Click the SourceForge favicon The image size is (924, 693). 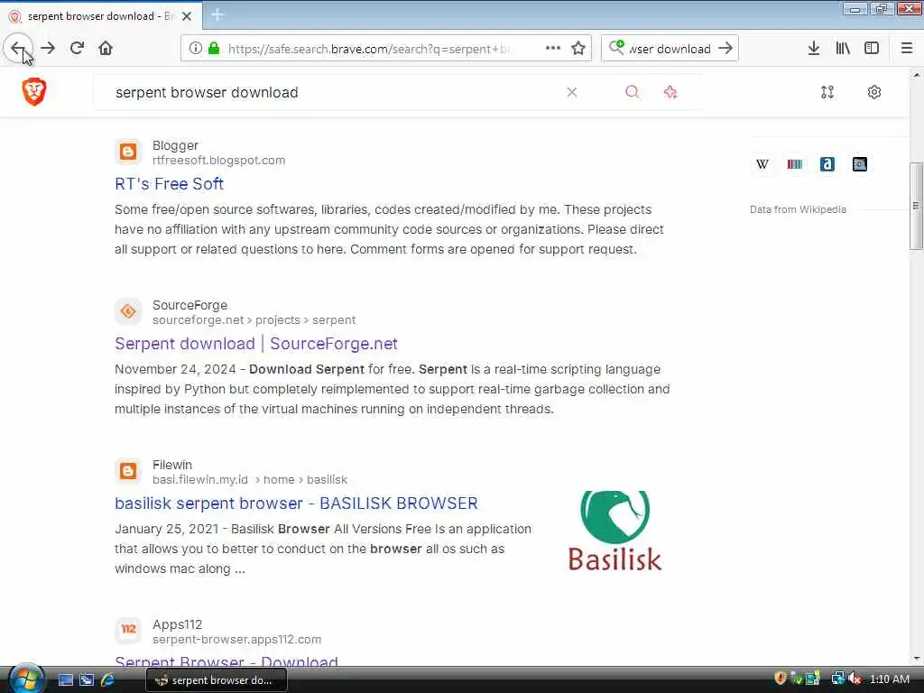[x=128, y=311]
